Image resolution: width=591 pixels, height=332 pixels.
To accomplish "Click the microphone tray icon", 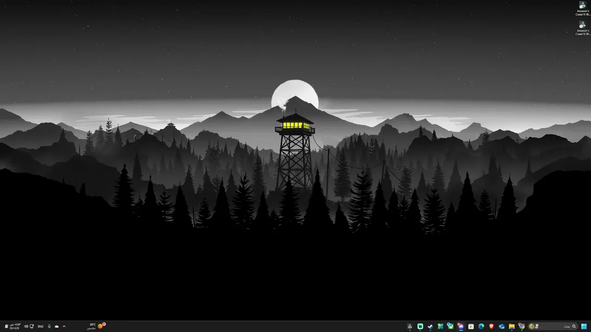I will tap(49, 326).
